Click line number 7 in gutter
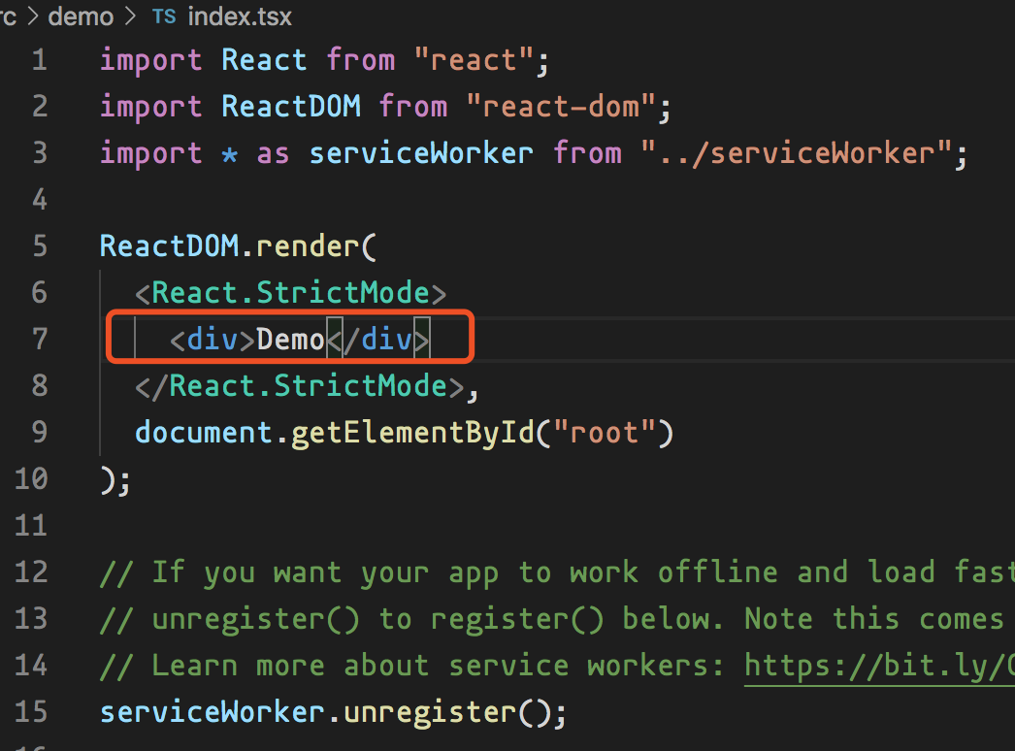This screenshot has width=1015, height=751. (39, 340)
